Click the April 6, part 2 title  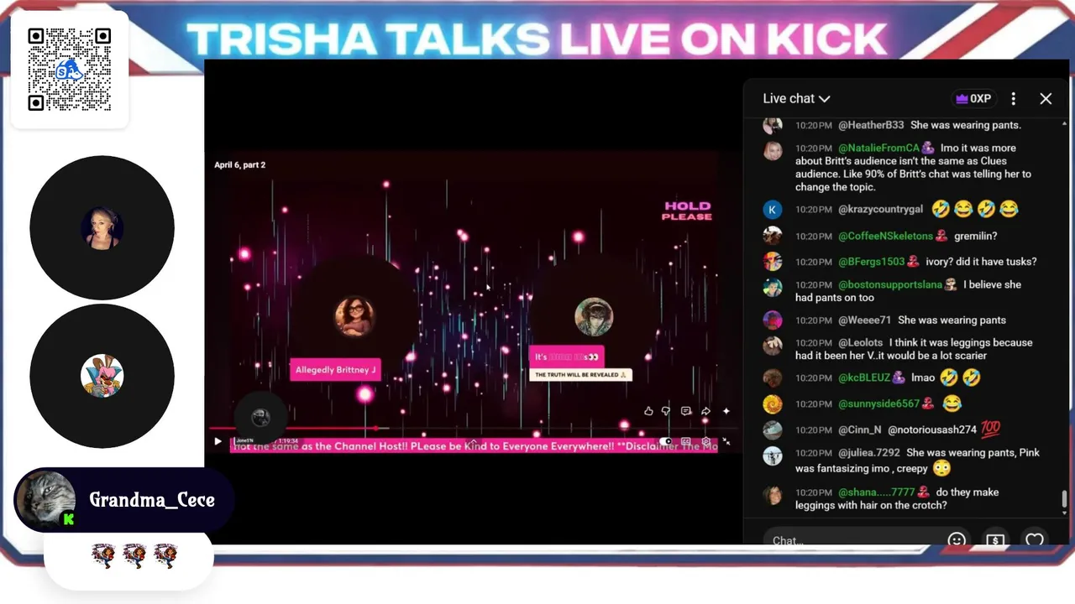tap(239, 165)
